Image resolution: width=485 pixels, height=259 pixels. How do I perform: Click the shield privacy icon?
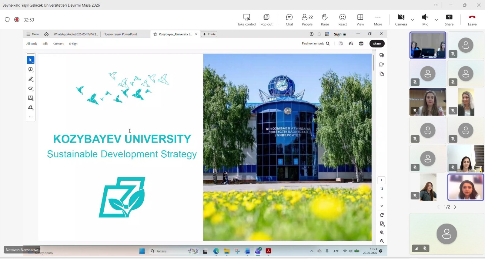click(x=7, y=20)
